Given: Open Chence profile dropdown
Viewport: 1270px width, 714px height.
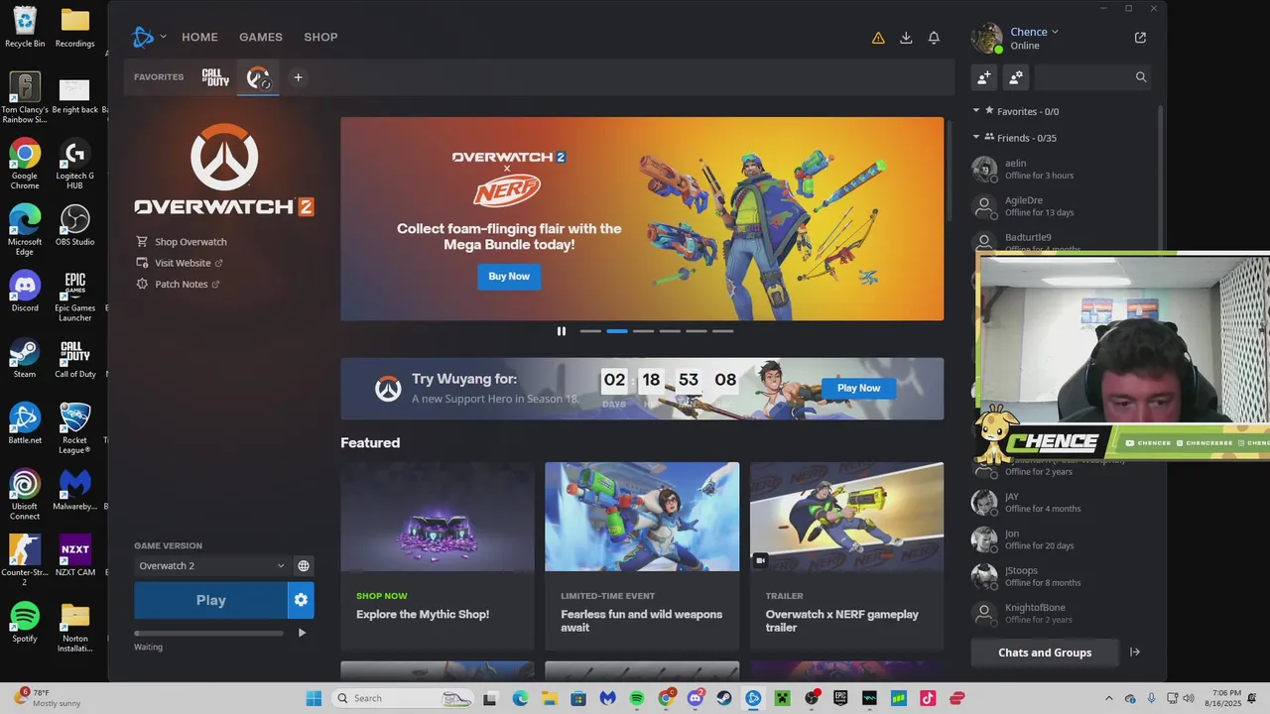Looking at the screenshot, I should 1035,32.
